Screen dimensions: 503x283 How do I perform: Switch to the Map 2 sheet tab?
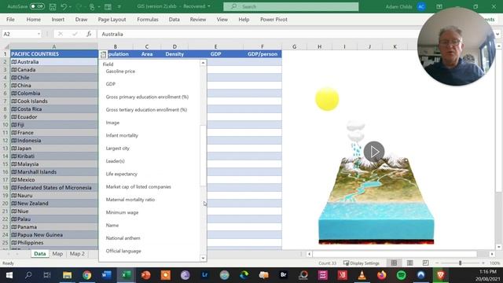(x=77, y=254)
